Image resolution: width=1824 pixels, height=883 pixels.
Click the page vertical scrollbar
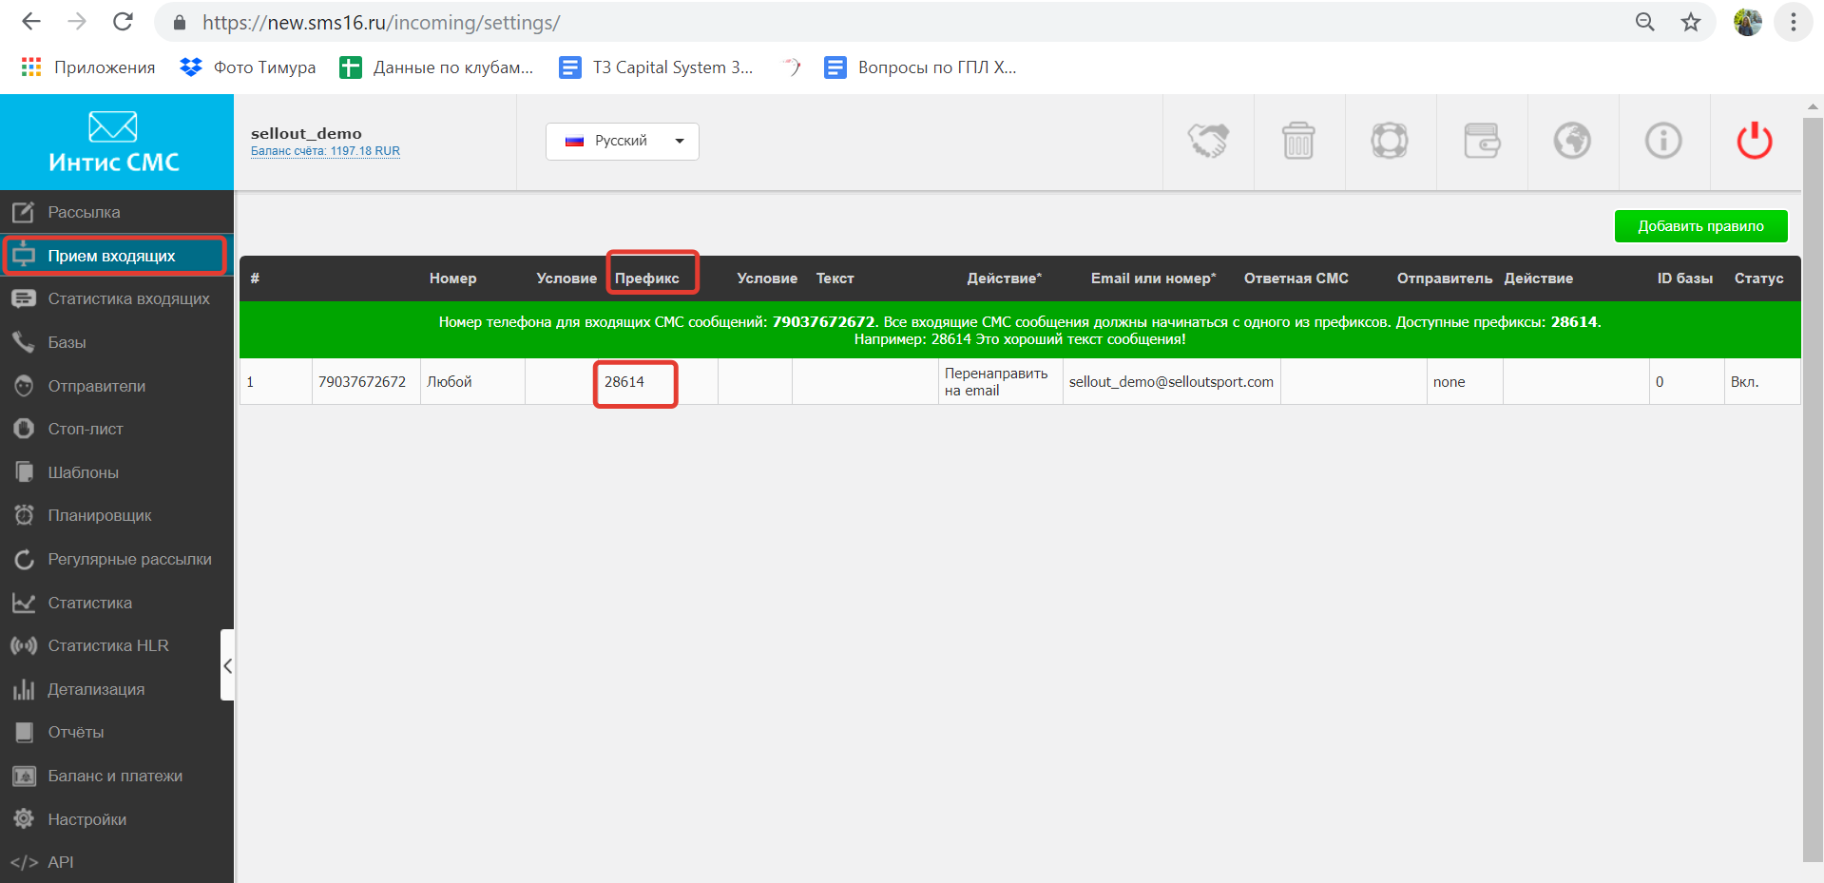click(1813, 489)
